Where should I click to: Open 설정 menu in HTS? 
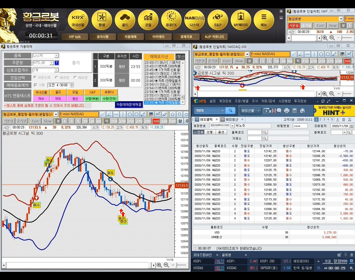(x=213, y=101)
